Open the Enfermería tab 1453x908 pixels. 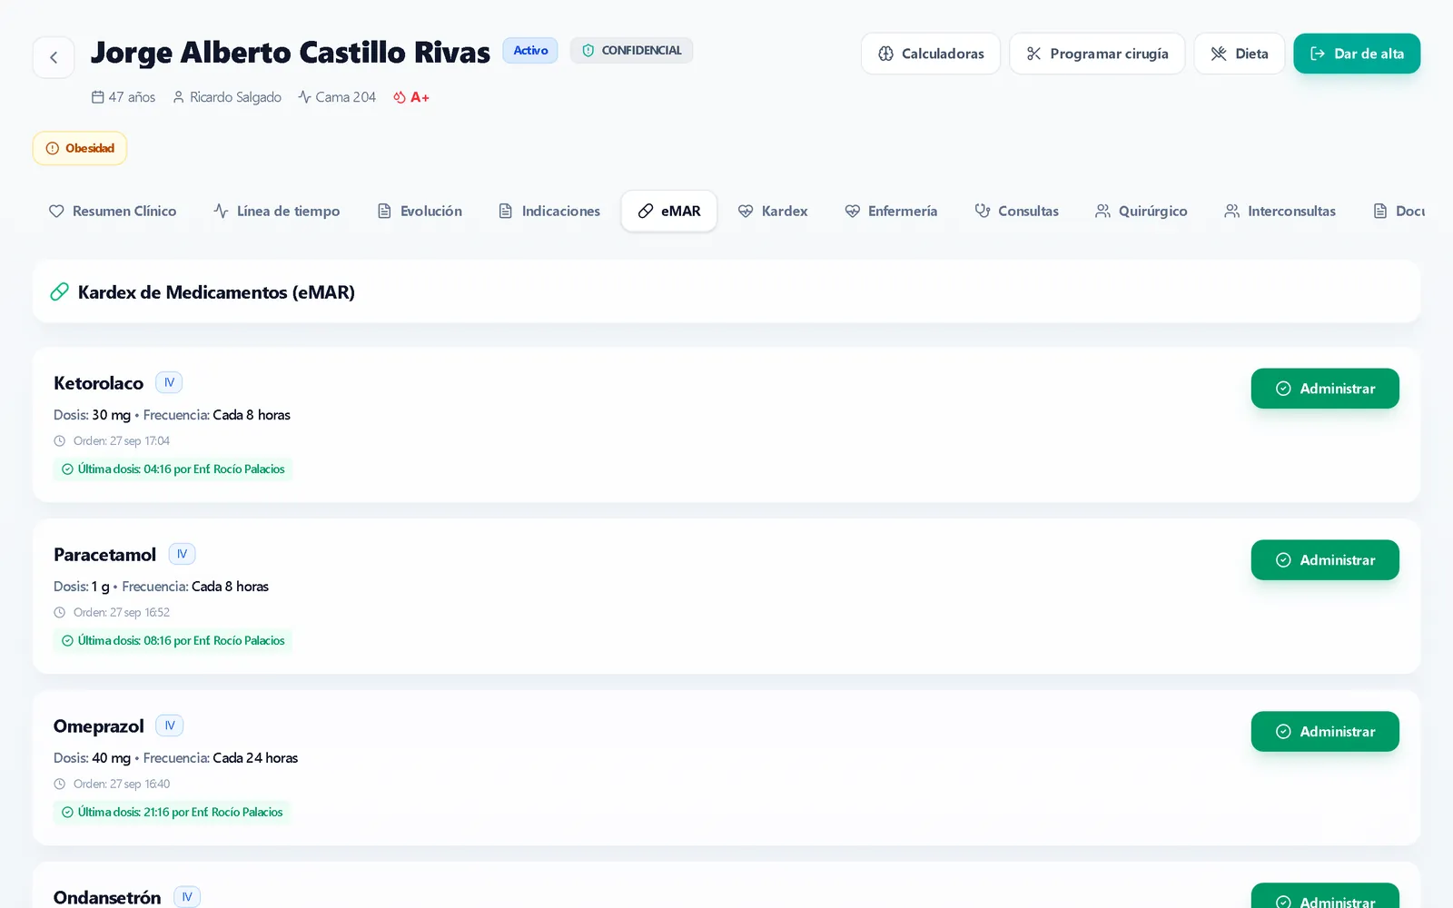pos(891,211)
